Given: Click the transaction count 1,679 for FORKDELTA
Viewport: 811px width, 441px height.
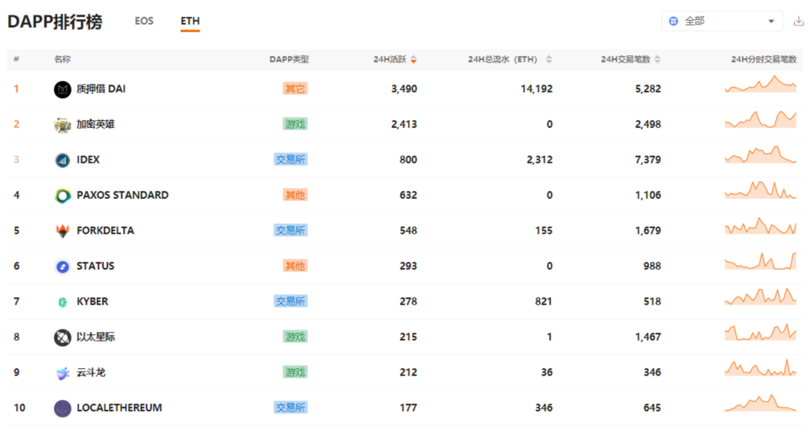Looking at the screenshot, I should coord(648,231).
